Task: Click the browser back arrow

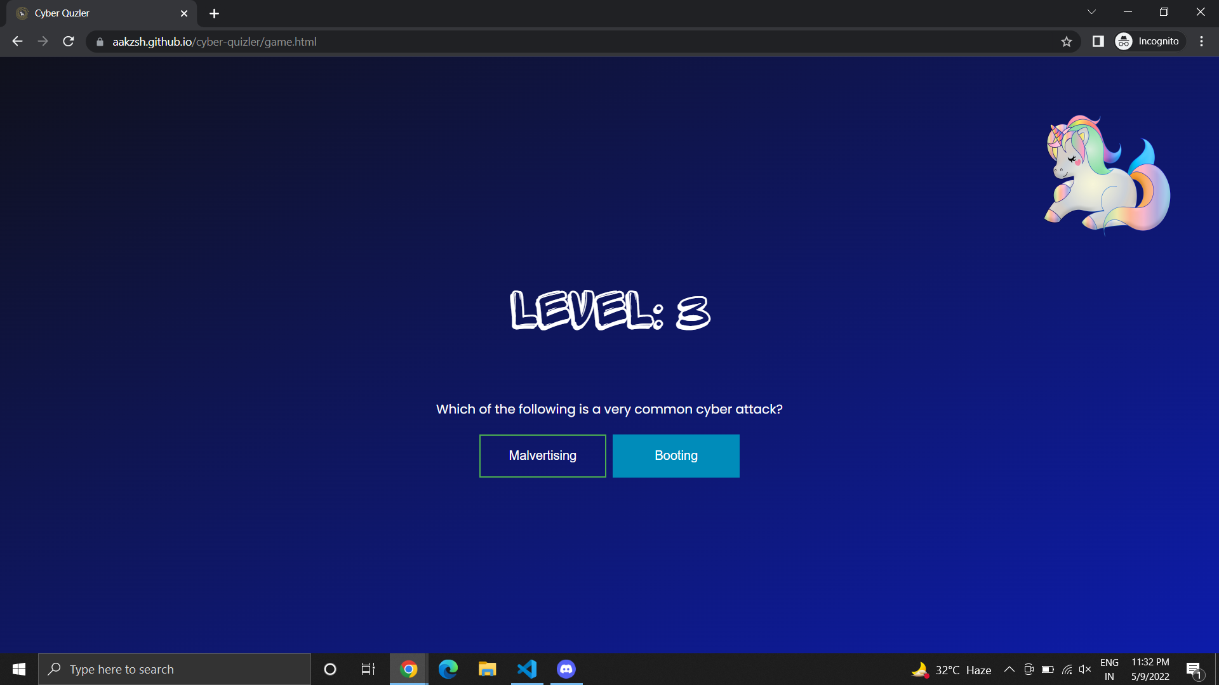Action: (x=17, y=41)
